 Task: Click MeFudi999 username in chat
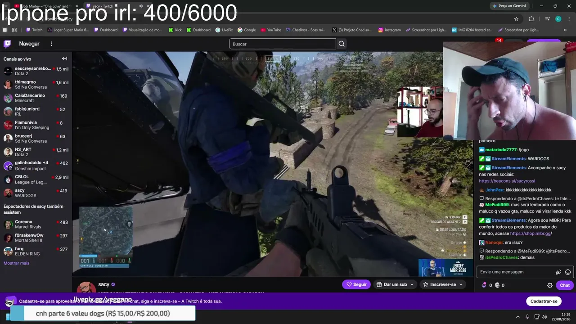point(497,205)
